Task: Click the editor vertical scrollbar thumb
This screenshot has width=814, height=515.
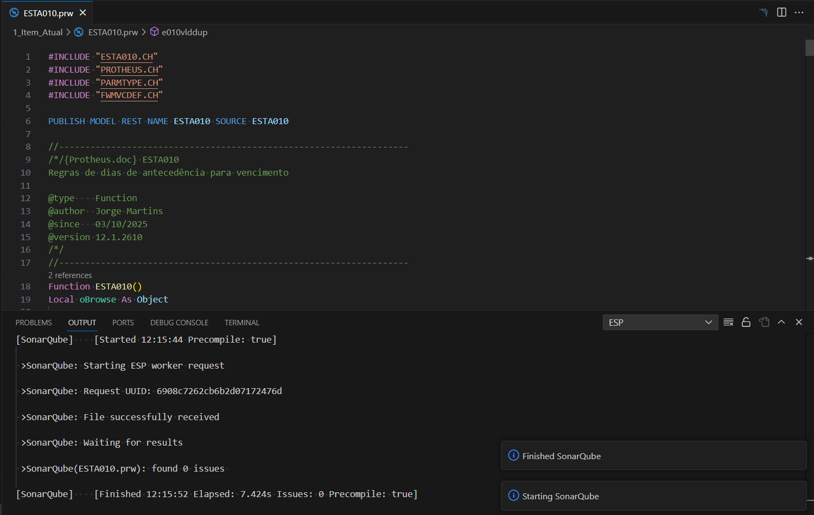Action: coord(809,48)
